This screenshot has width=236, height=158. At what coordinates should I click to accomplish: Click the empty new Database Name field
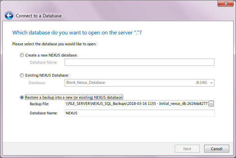[139, 62]
